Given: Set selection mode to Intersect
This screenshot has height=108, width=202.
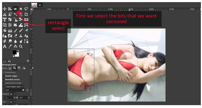Looking at the screenshot, I should pyautogui.click(x=24, y=68).
